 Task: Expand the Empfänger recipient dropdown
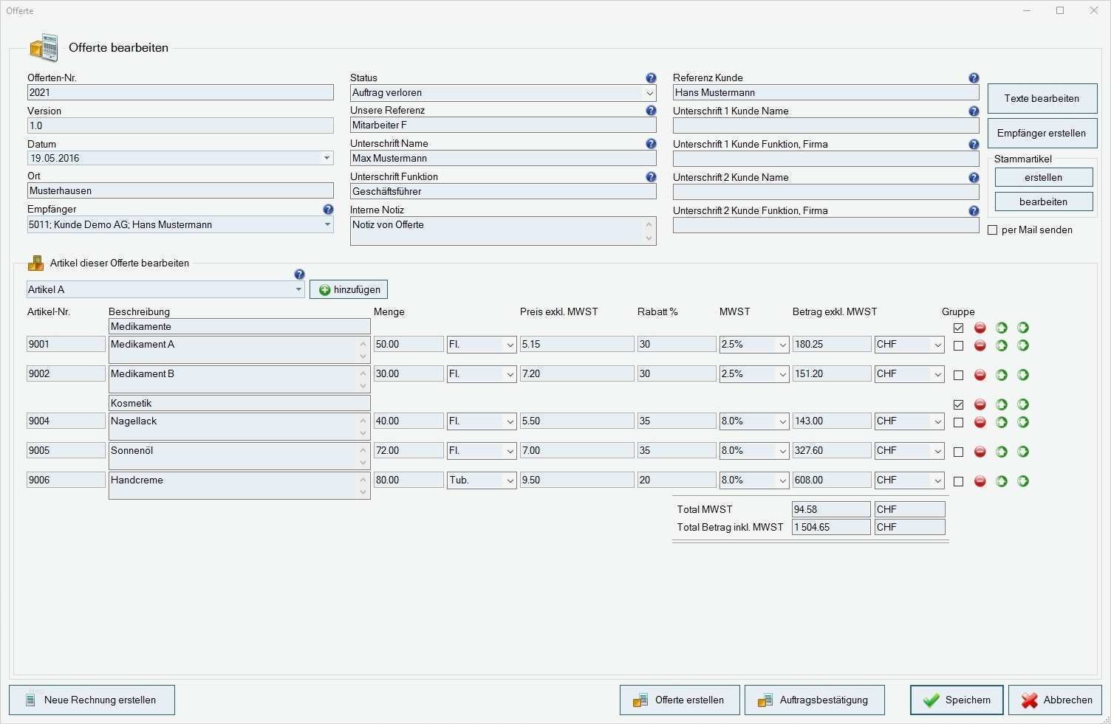click(327, 224)
